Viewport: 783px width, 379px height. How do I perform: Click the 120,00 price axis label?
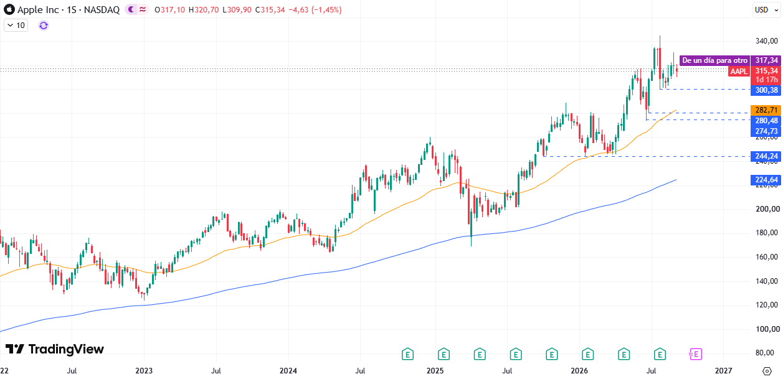pos(766,305)
